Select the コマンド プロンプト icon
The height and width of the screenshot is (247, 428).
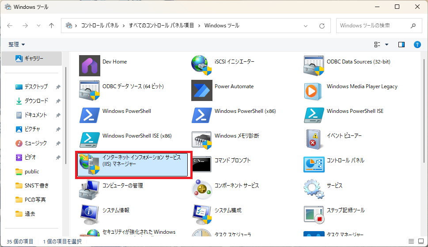[202, 164]
